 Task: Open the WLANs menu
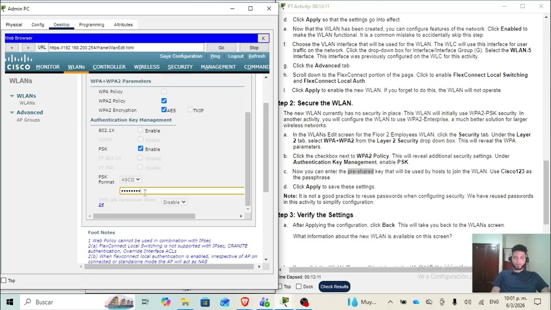pyautogui.click(x=76, y=67)
